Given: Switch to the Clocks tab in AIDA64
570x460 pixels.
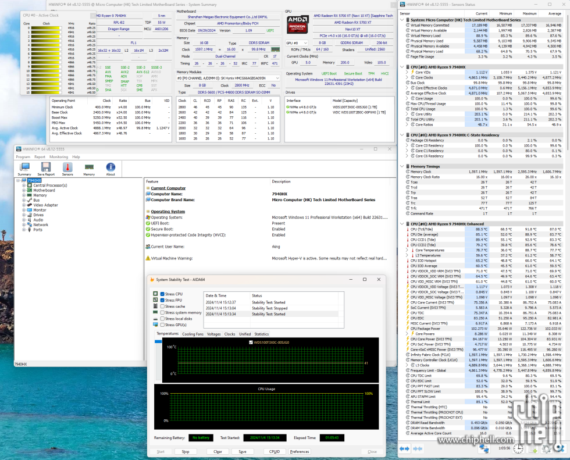Looking at the screenshot, I should pos(230,334).
